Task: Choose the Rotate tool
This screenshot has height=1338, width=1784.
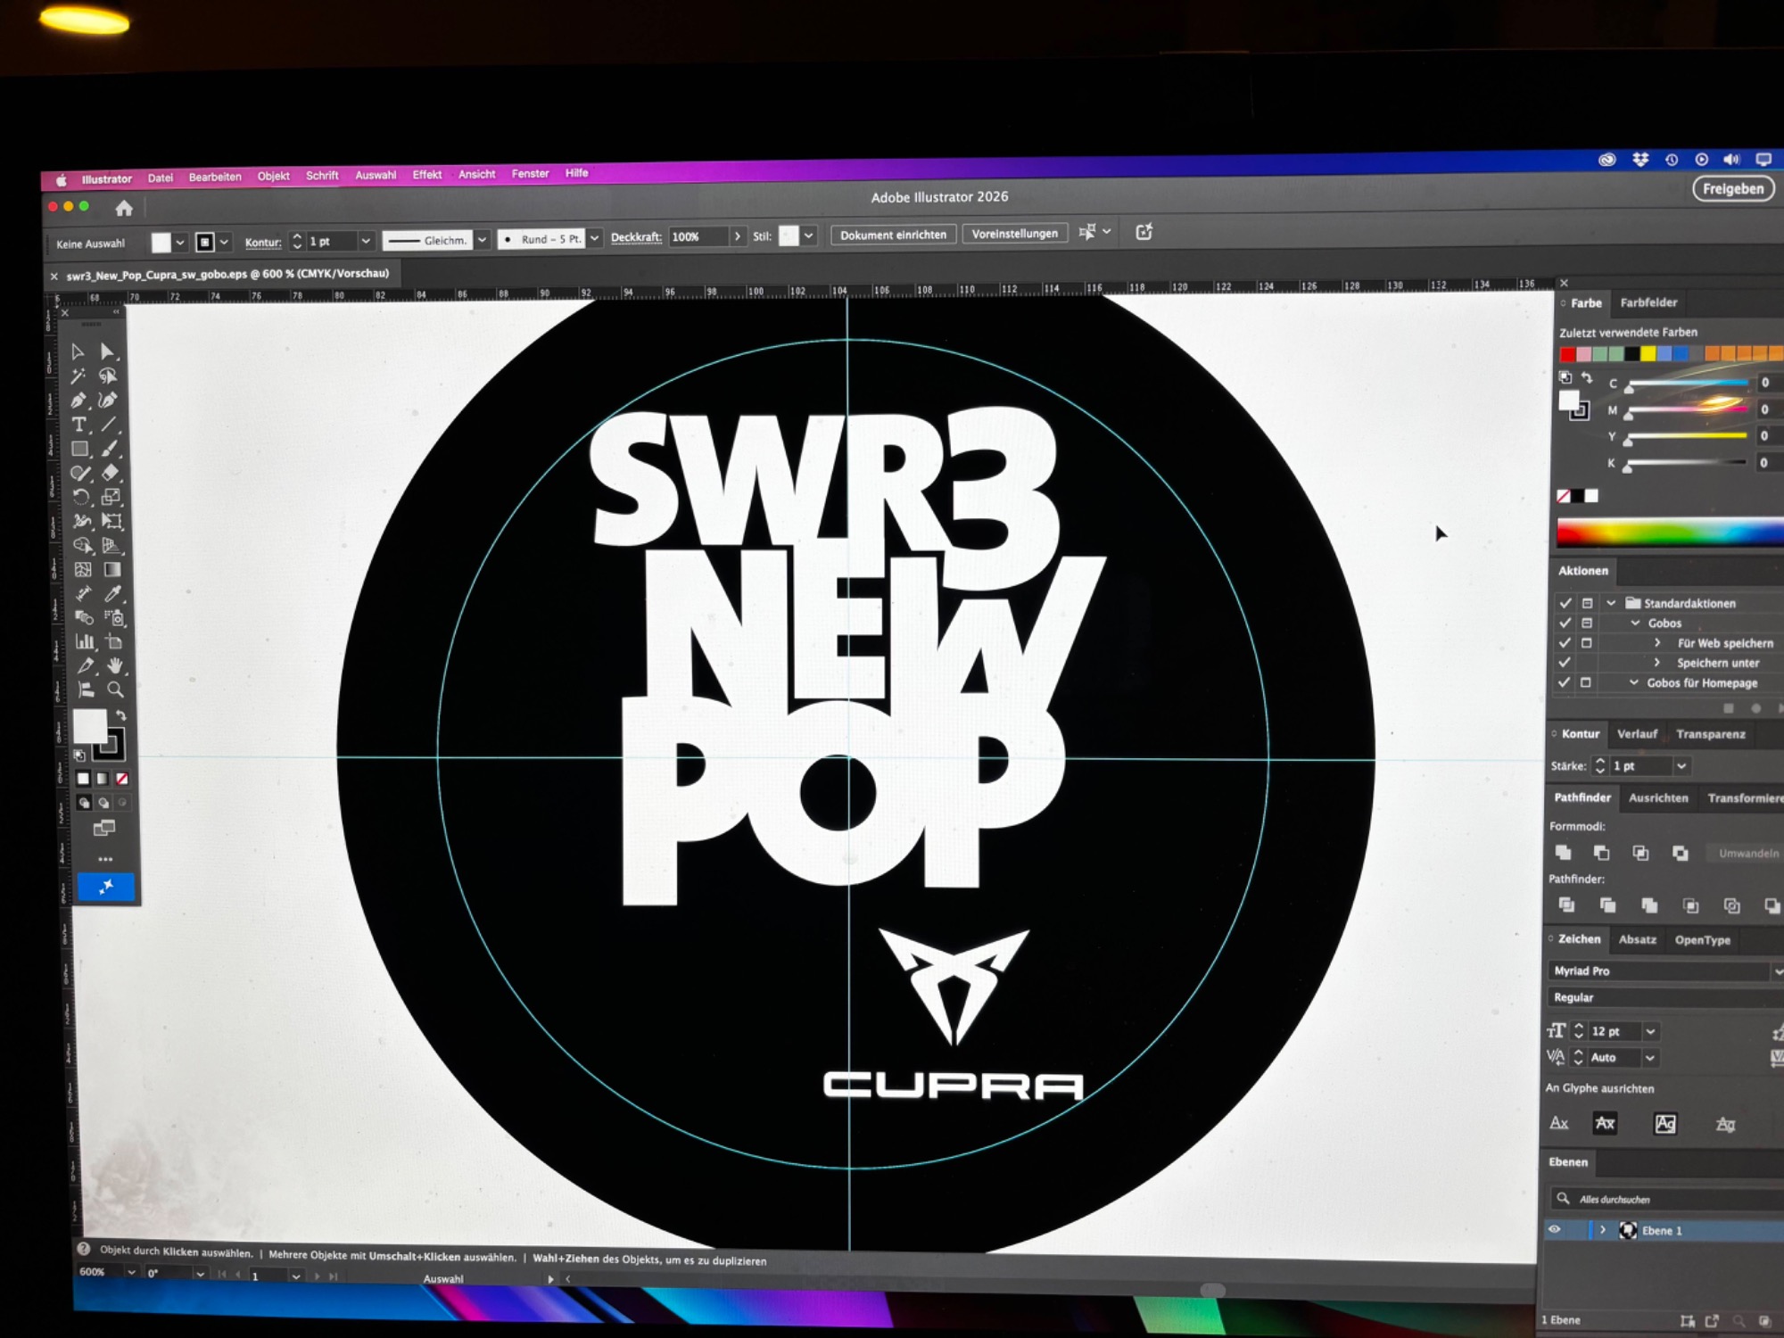Action: click(x=81, y=497)
